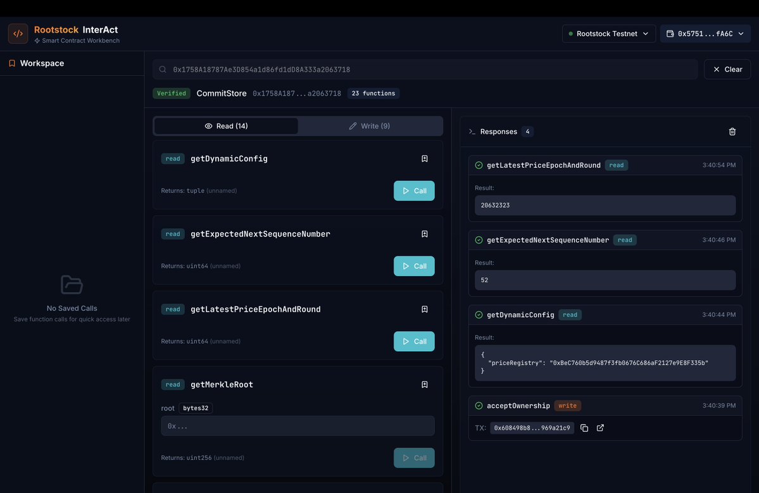Bookmark the getExpectedNextSequenceNumber function
Image resolution: width=759 pixels, height=493 pixels.
425,234
